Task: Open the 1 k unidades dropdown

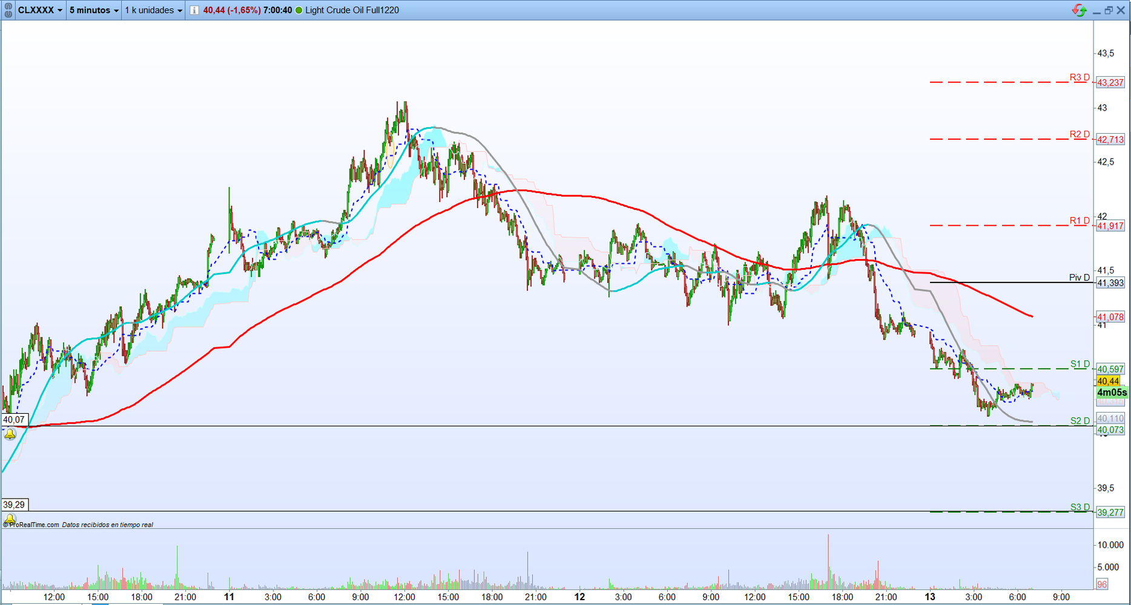Action: pyautogui.click(x=154, y=10)
